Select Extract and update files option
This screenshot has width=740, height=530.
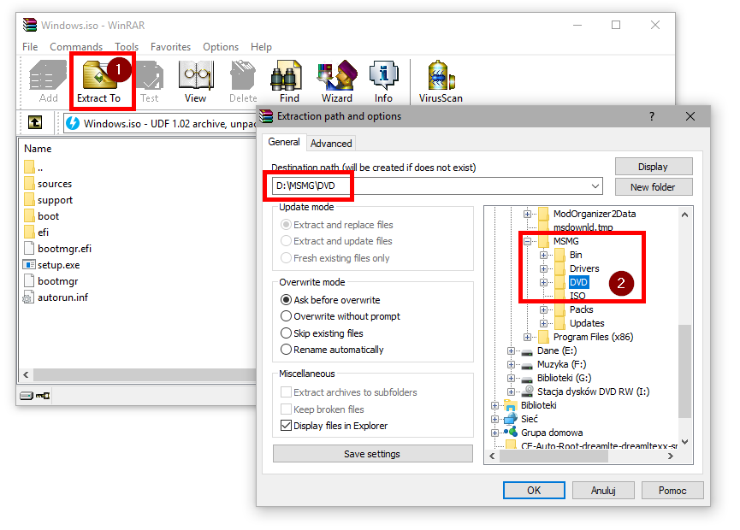coord(336,241)
